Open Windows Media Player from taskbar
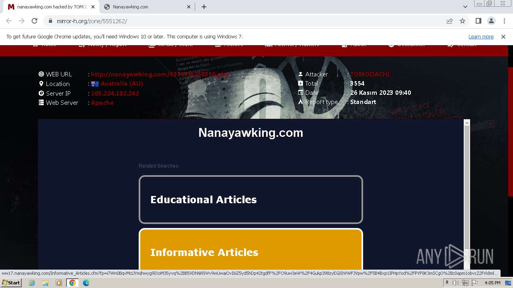The width and height of the screenshot is (513, 288). [x=59, y=283]
